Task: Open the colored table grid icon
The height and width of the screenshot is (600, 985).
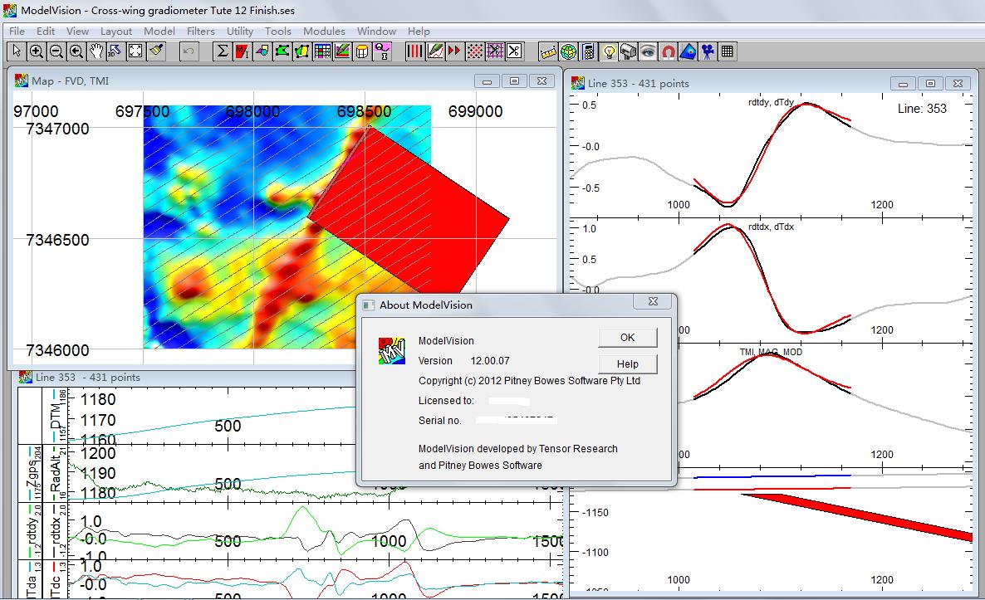Action: pos(322,51)
